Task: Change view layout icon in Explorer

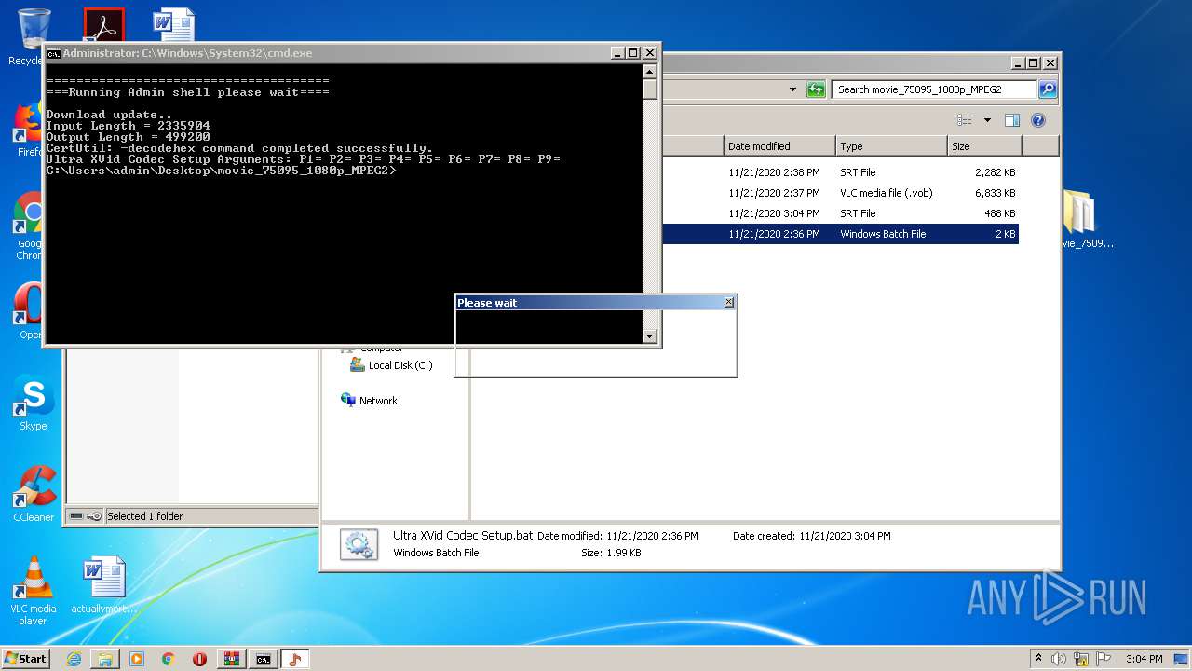Action: click(x=965, y=120)
